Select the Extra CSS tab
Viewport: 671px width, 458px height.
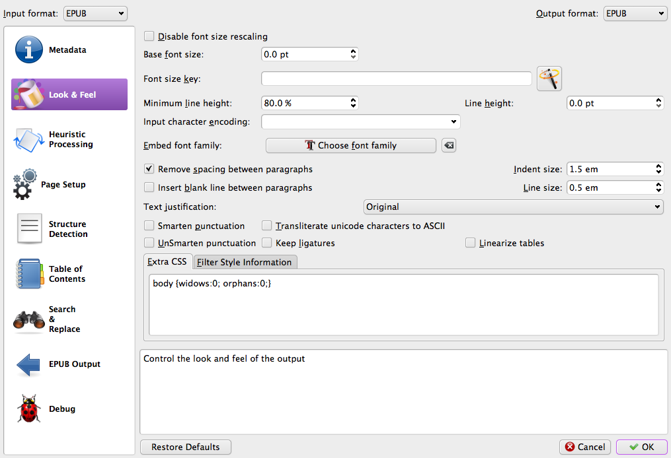click(x=169, y=261)
